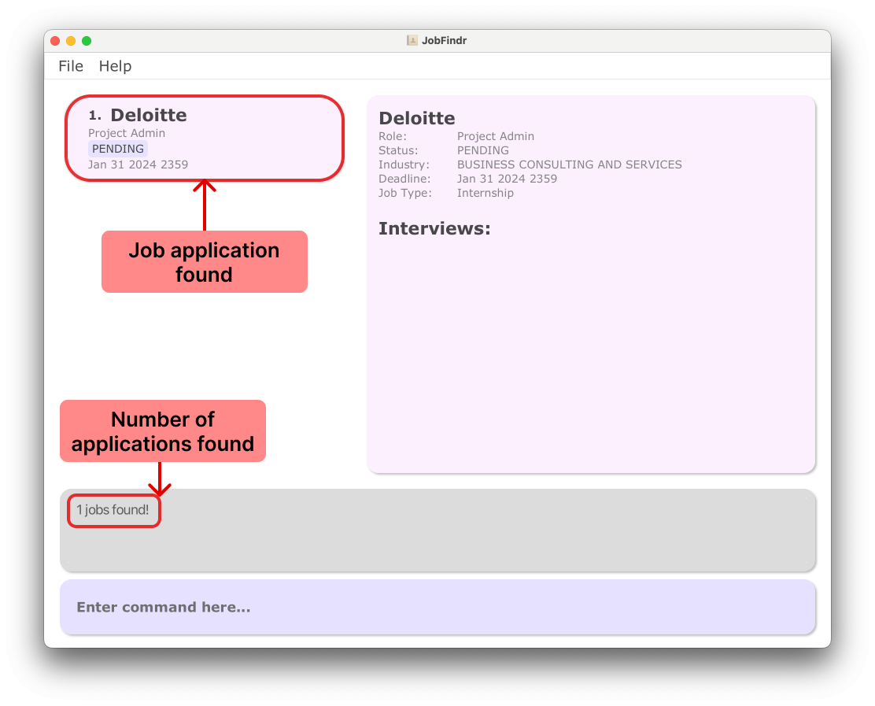Click the Project Admin role in details panel
Screen dimensions: 875x706
click(x=496, y=136)
